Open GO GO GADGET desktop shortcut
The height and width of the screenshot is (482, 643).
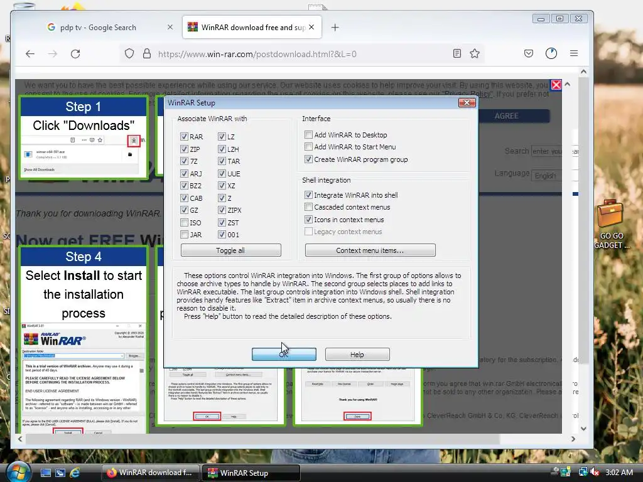click(x=611, y=224)
